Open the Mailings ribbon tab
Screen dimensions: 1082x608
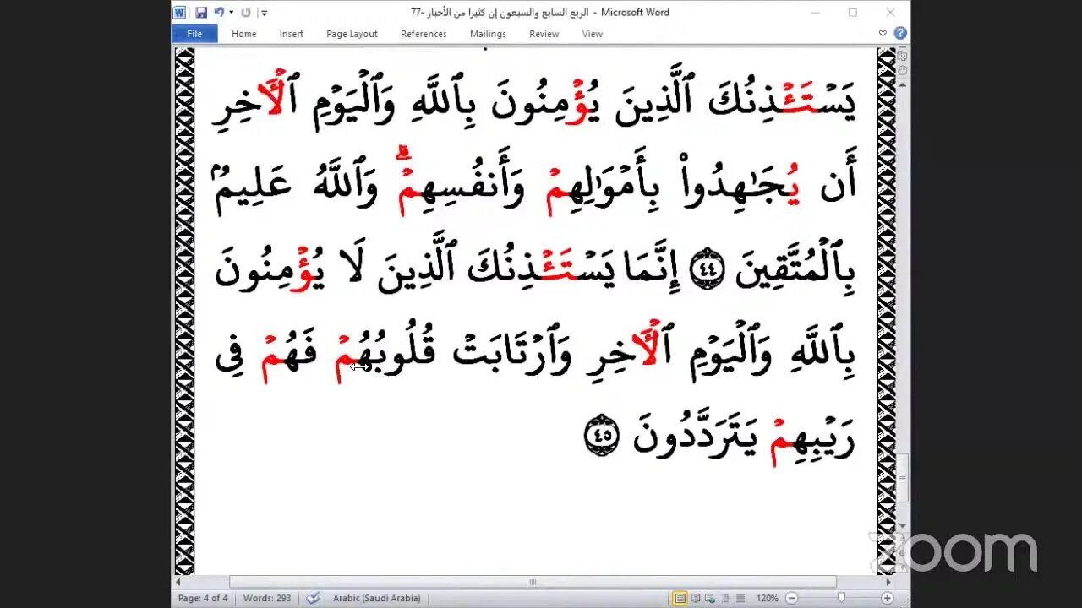click(x=488, y=34)
